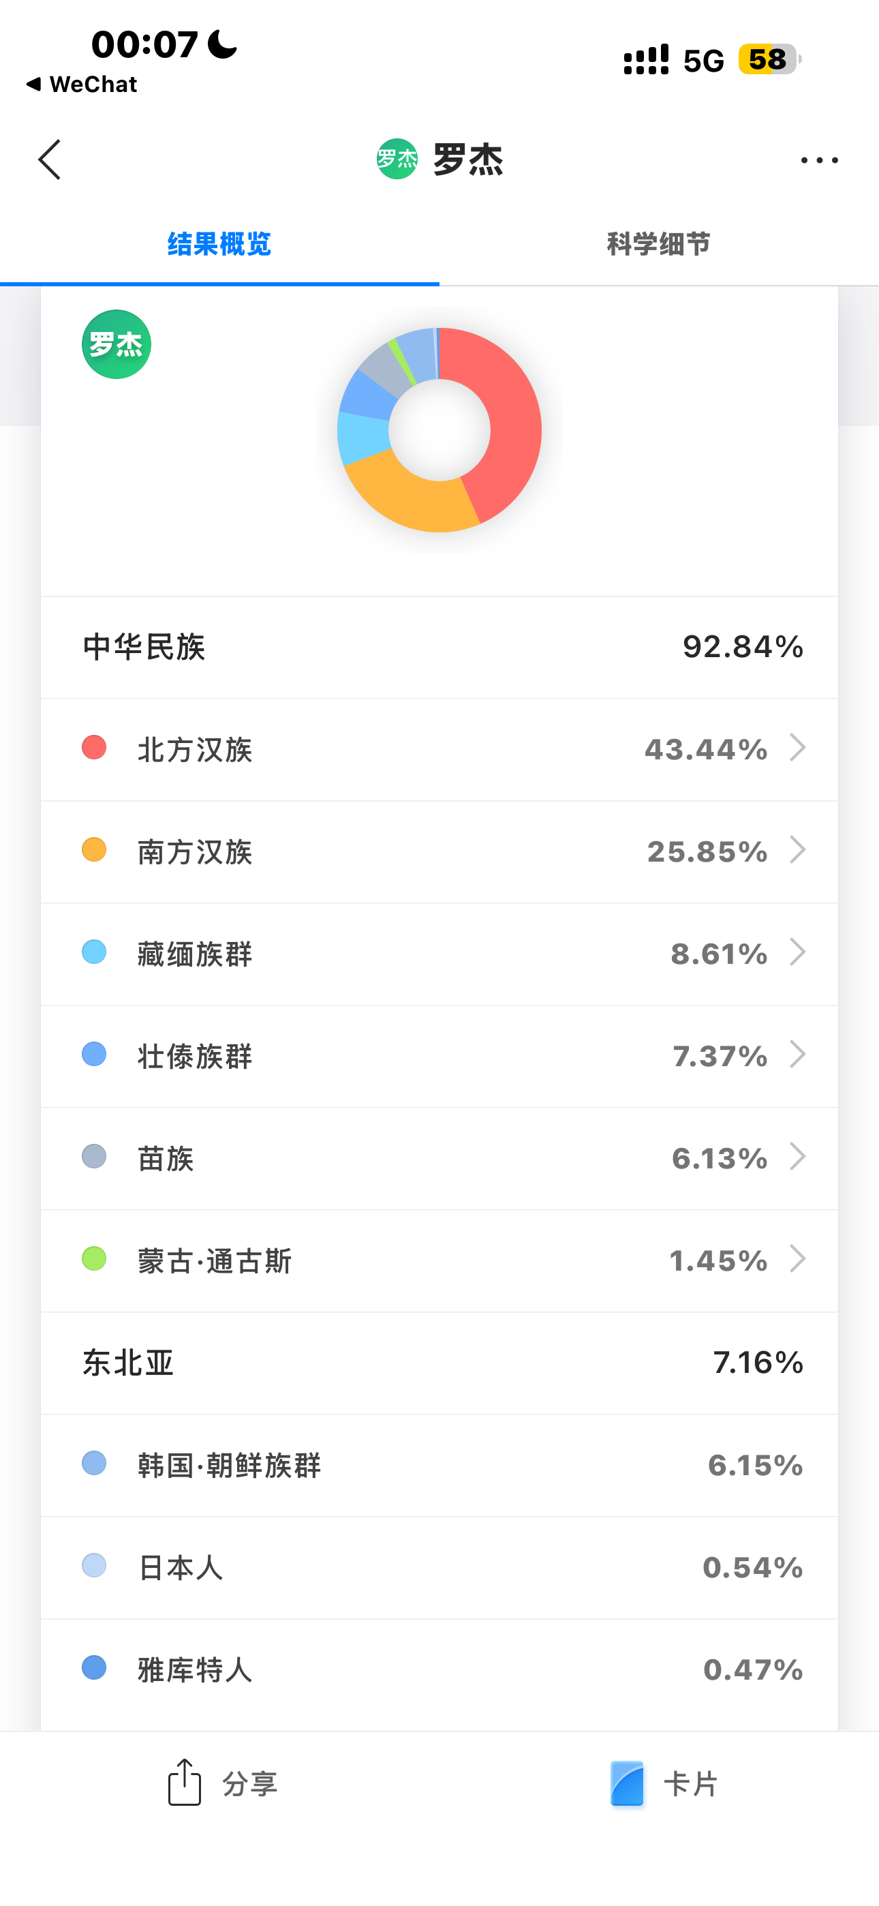Tap the large 罗杰 avatar badge

point(116,345)
